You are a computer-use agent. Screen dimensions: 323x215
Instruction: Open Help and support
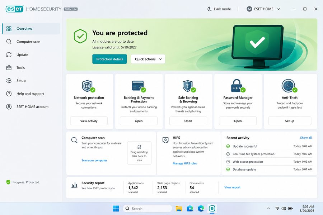pos(31,94)
